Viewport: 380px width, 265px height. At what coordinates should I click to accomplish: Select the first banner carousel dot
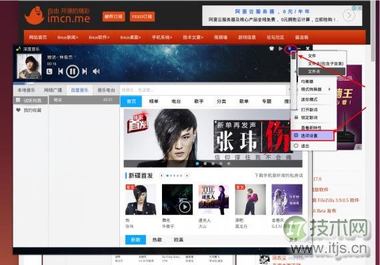[x=197, y=164]
